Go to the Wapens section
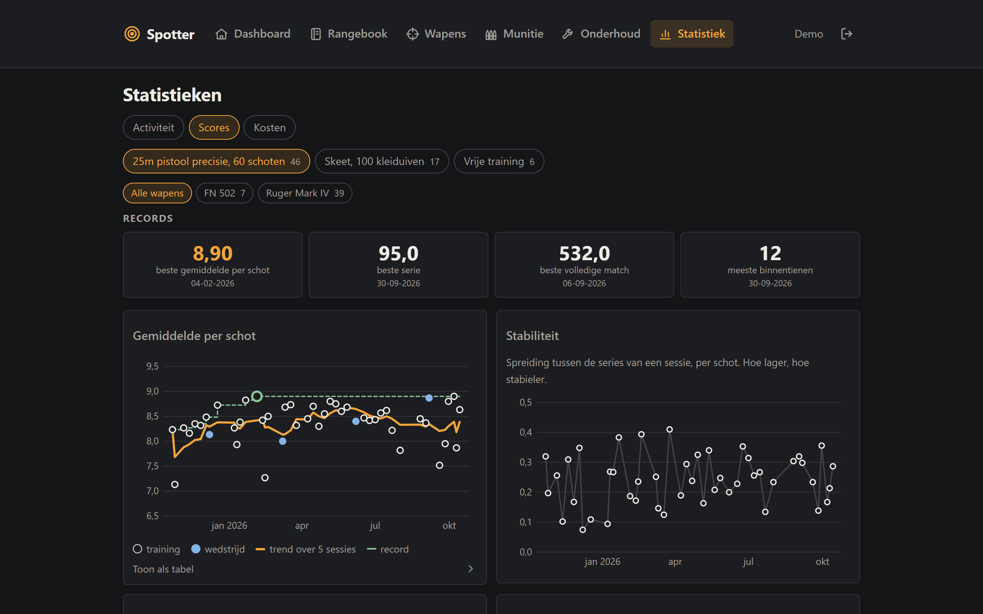Viewport: 983px width, 614px height. 436,34
